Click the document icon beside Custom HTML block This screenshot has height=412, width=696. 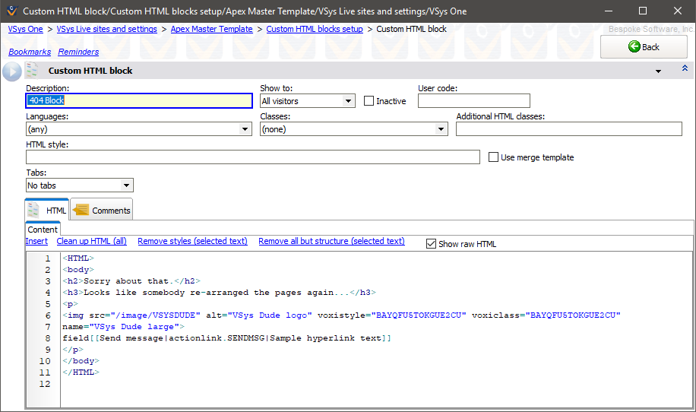pos(32,71)
